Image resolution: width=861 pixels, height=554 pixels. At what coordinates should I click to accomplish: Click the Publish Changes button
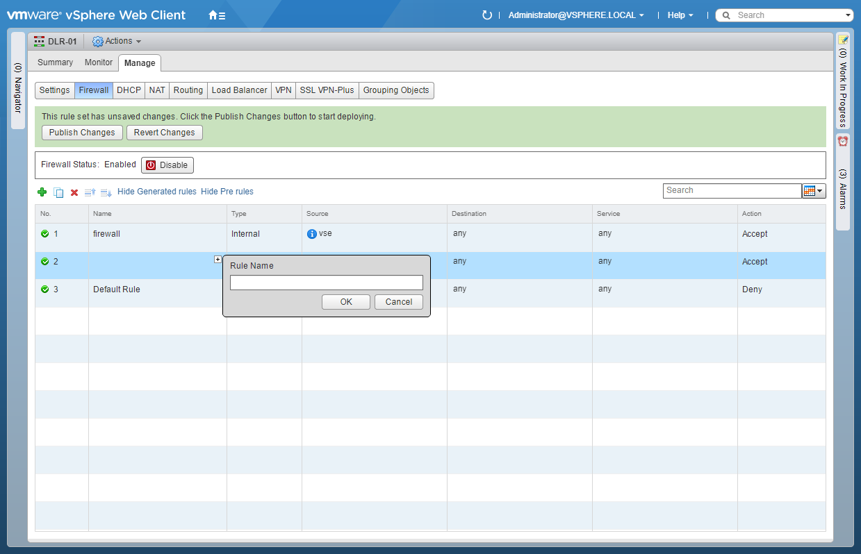click(x=82, y=133)
